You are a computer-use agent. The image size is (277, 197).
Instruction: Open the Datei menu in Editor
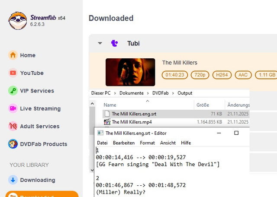click(102, 143)
